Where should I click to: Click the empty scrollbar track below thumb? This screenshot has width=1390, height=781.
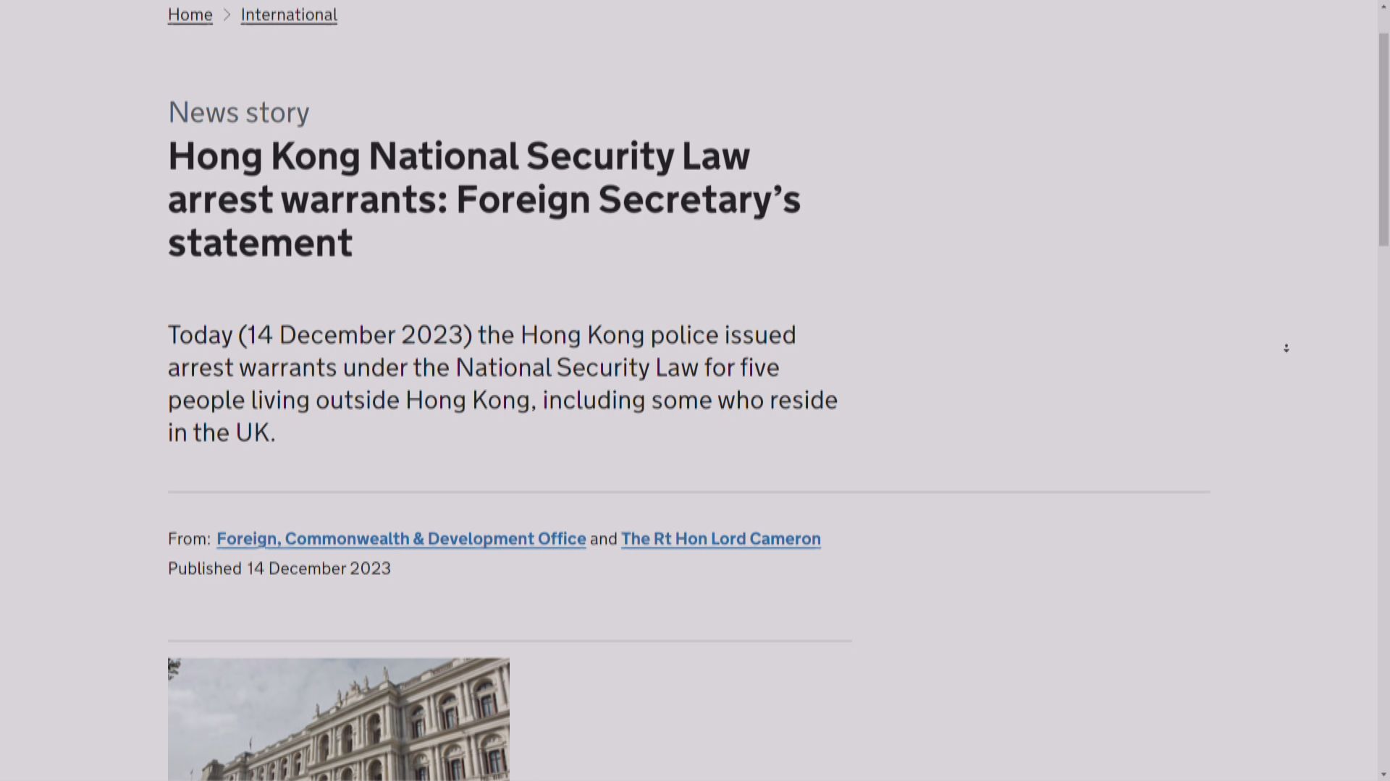pos(1383,506)
